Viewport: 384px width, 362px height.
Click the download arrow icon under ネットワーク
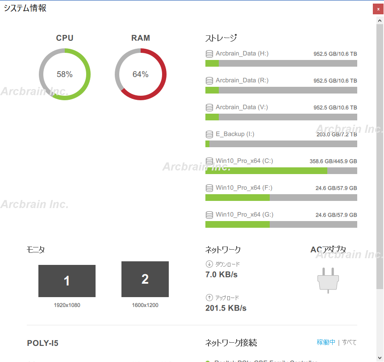point(209,264)
